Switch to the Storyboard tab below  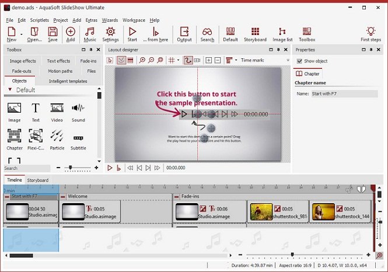[37, 180]
